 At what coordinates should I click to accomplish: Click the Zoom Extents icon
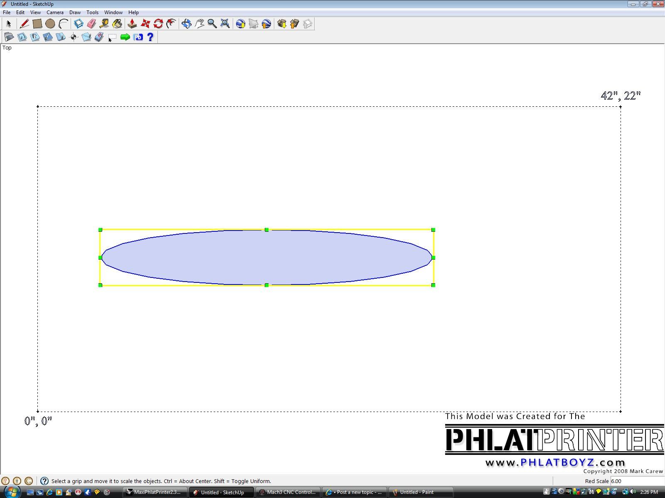point(225,24)
